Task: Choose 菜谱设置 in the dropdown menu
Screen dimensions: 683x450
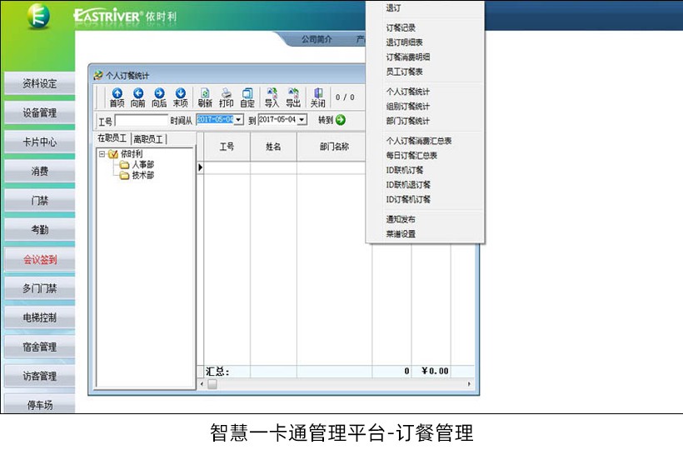Action: (401, 234)
